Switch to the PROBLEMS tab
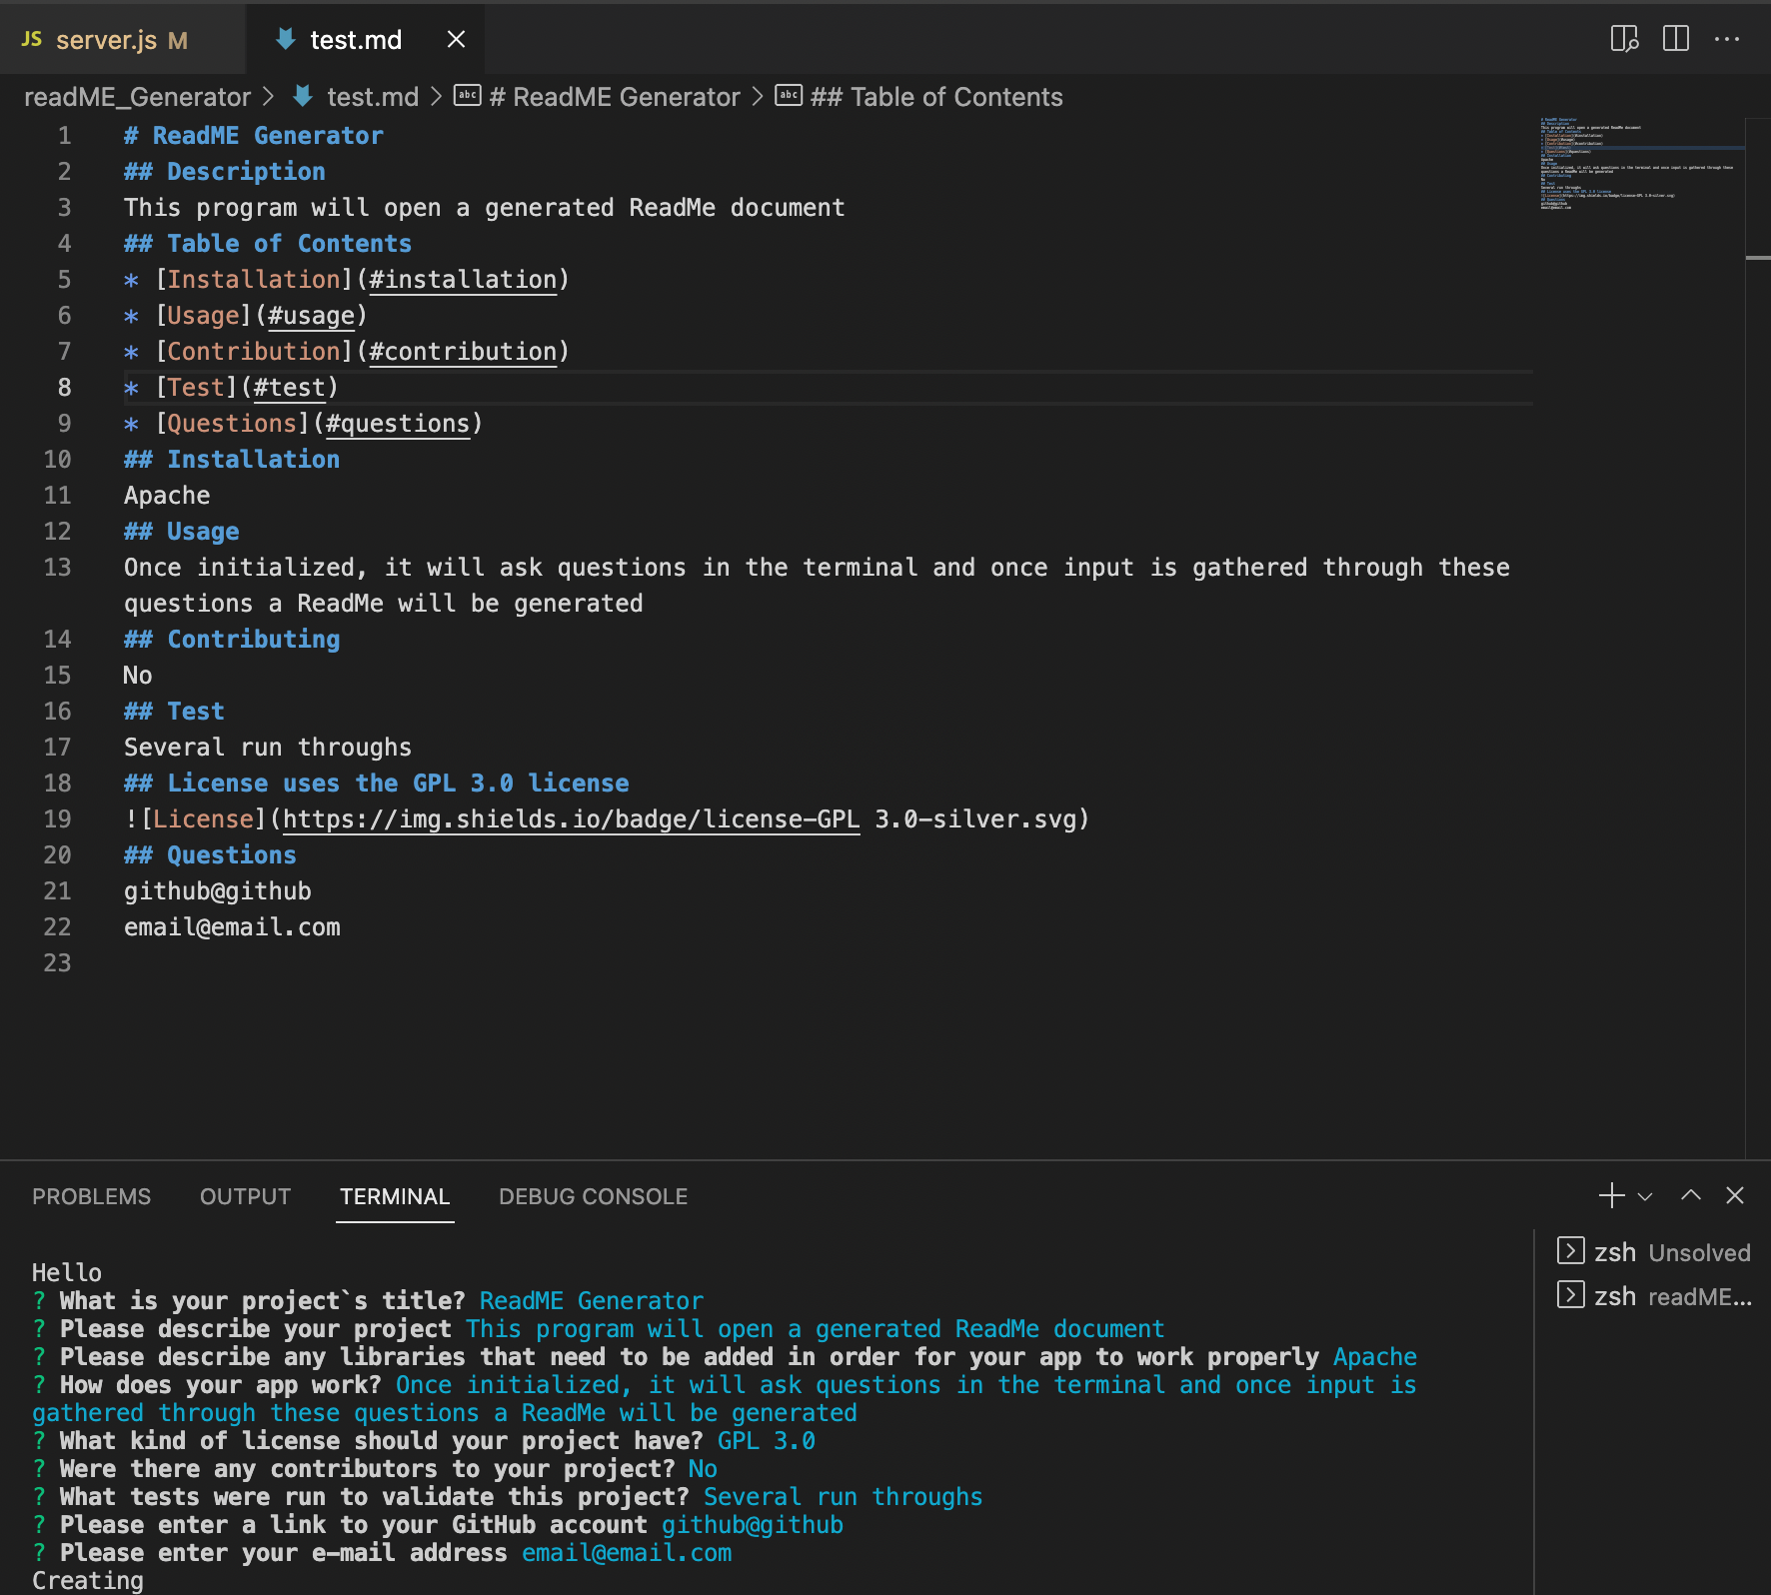Viewport: 1771px width, 1595px height. tap(91, 1196)
